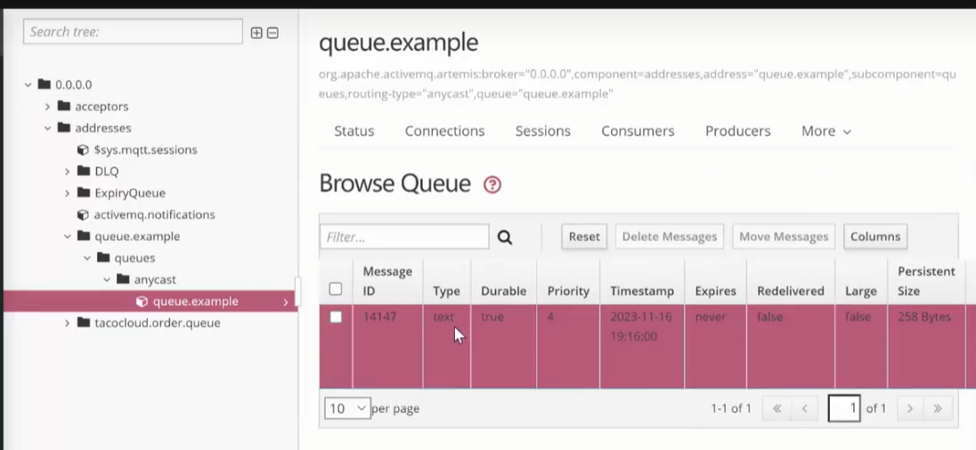Toggle the select-all messages header checkbox
The height and width of the screenshot is (450, 976).
click(336, 289)
